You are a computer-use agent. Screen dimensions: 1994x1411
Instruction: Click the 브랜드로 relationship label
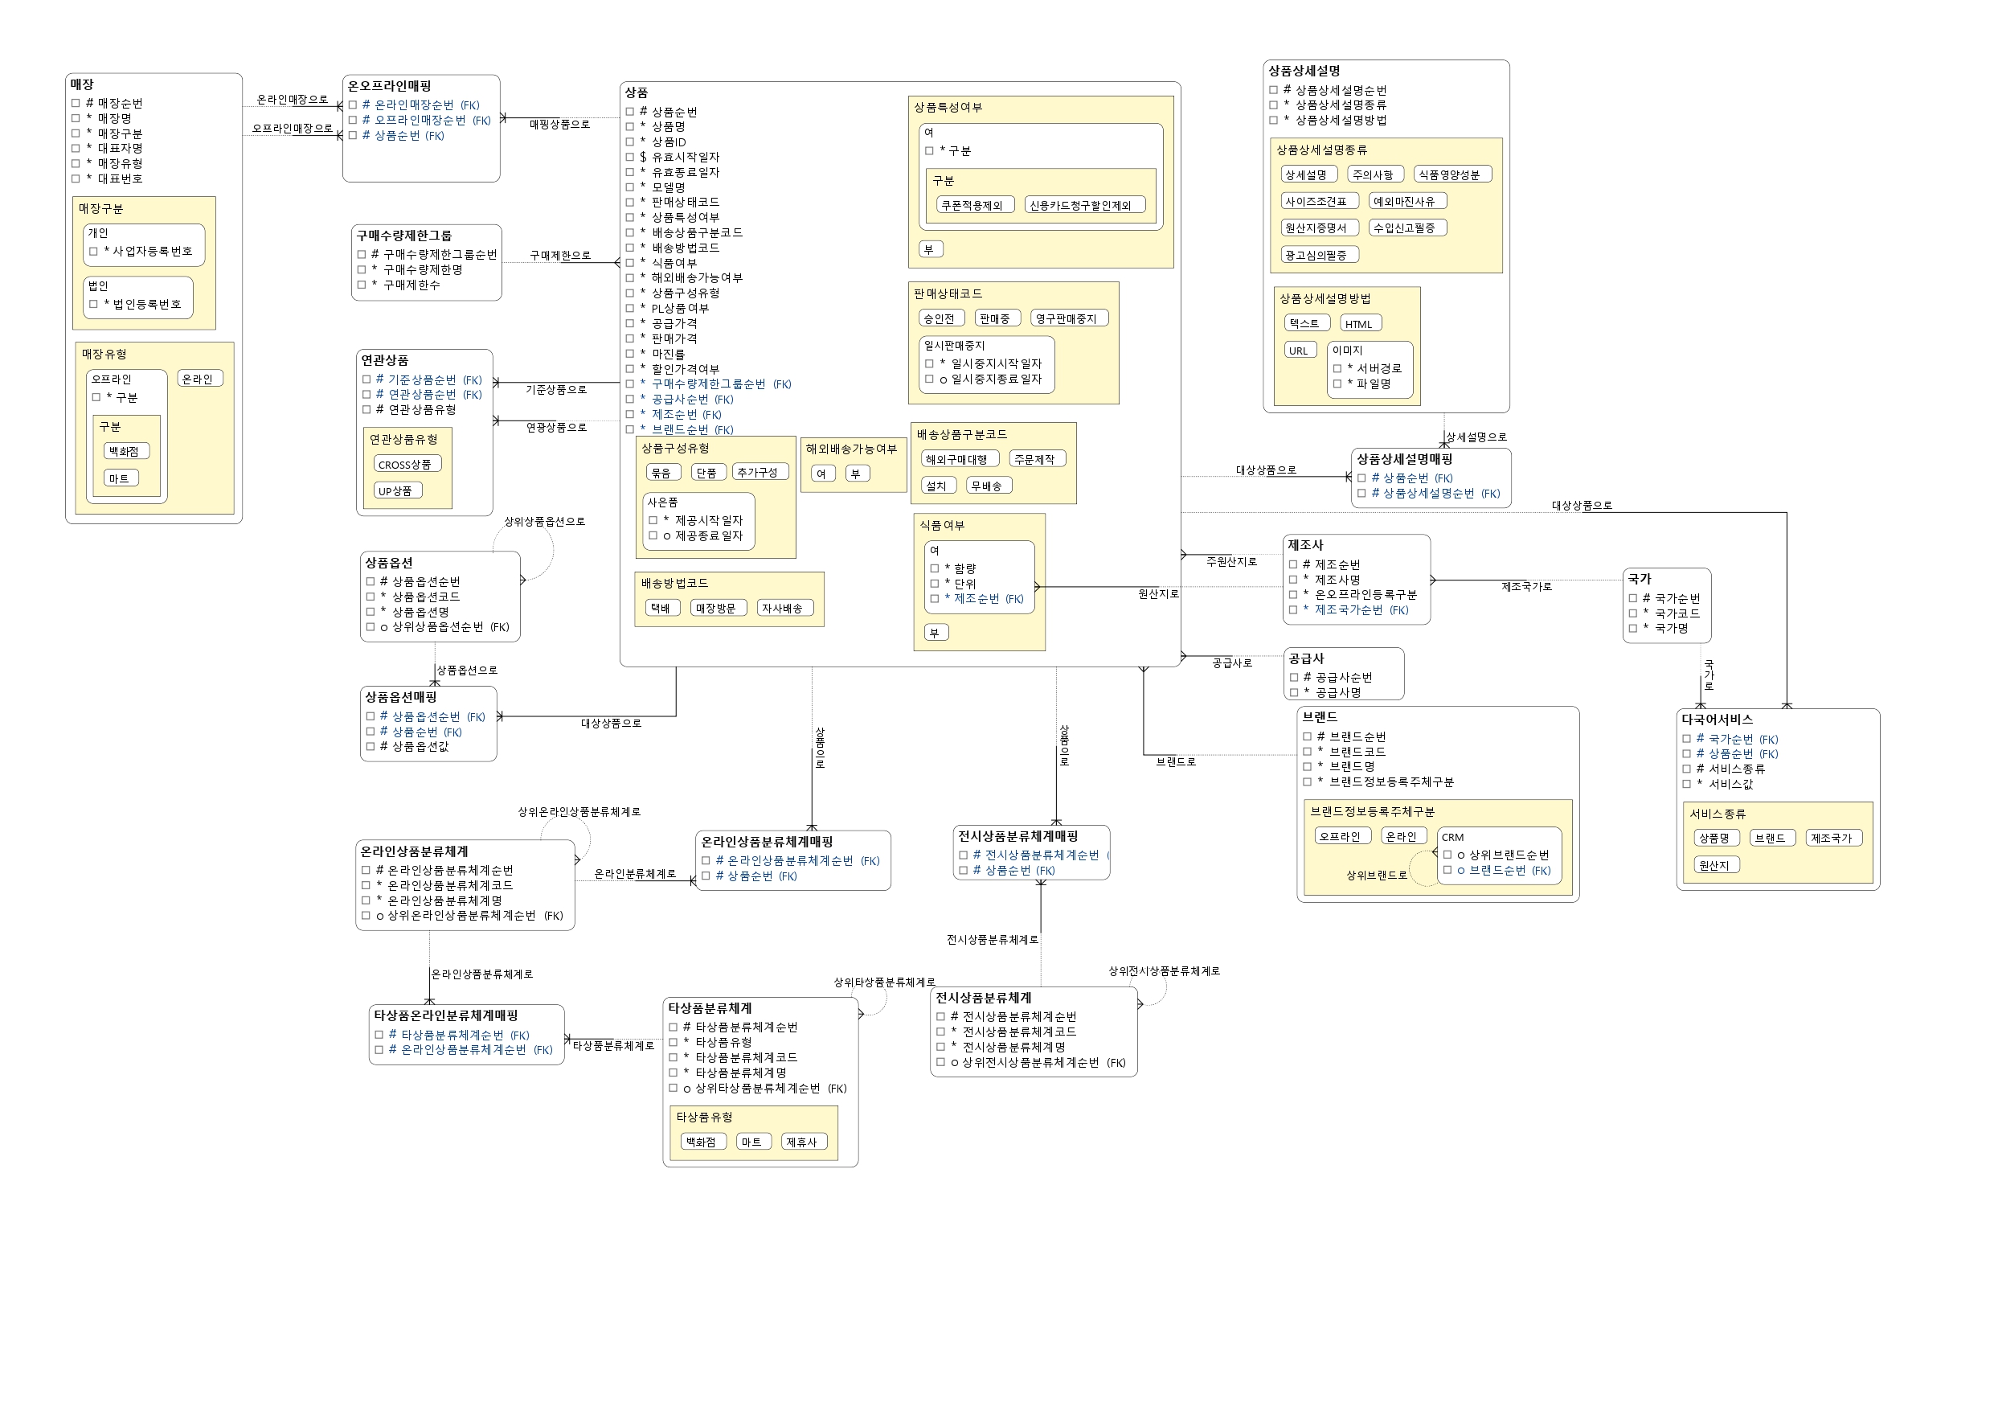1175,762
